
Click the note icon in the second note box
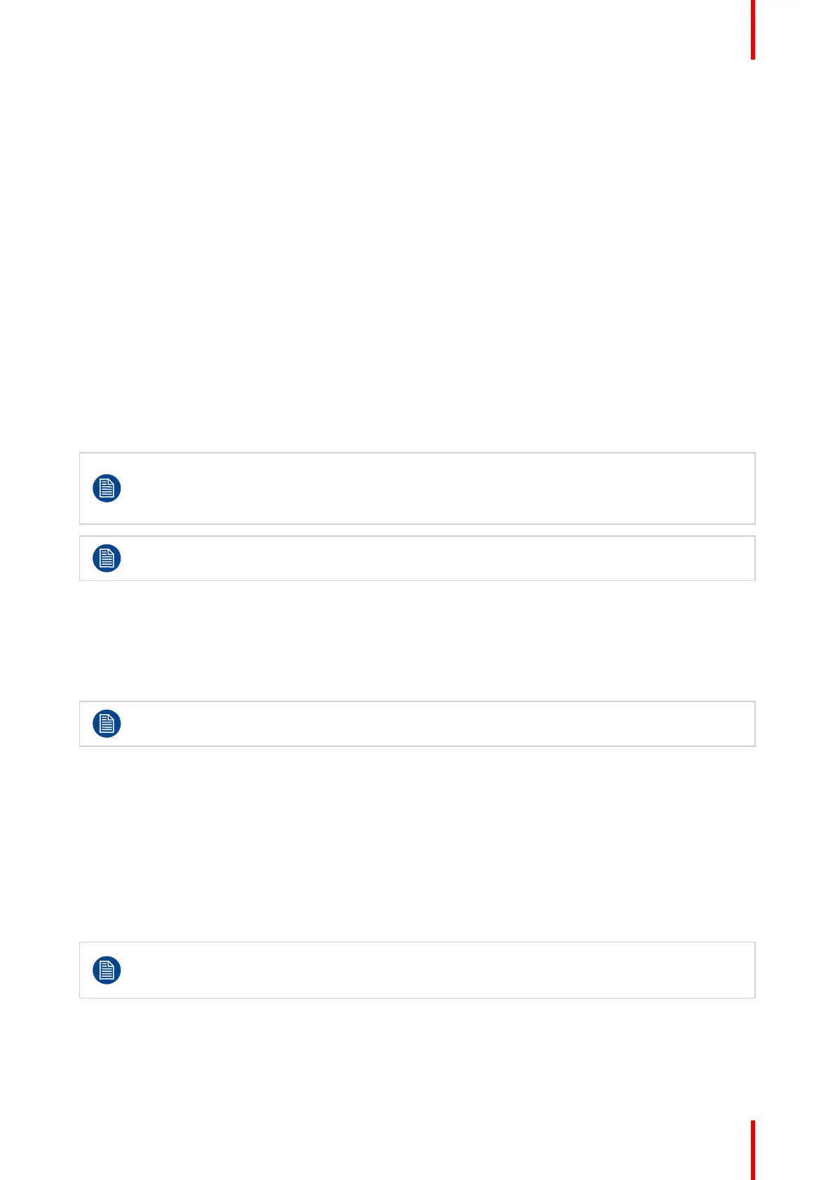tap(107, 558)
